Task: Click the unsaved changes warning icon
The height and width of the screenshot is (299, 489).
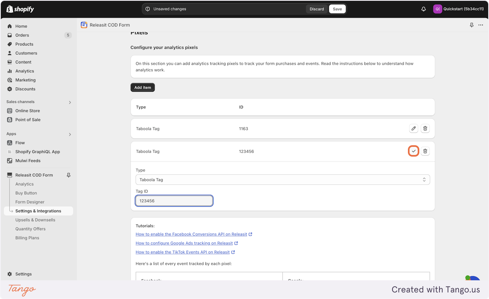Action: pos(148,9)
